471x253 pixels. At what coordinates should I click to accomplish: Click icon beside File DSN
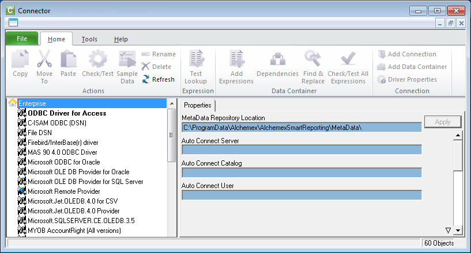(22, 132)
